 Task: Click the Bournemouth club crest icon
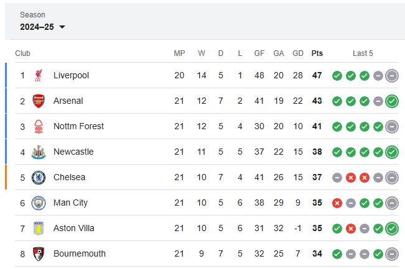[x=39, y=254]
